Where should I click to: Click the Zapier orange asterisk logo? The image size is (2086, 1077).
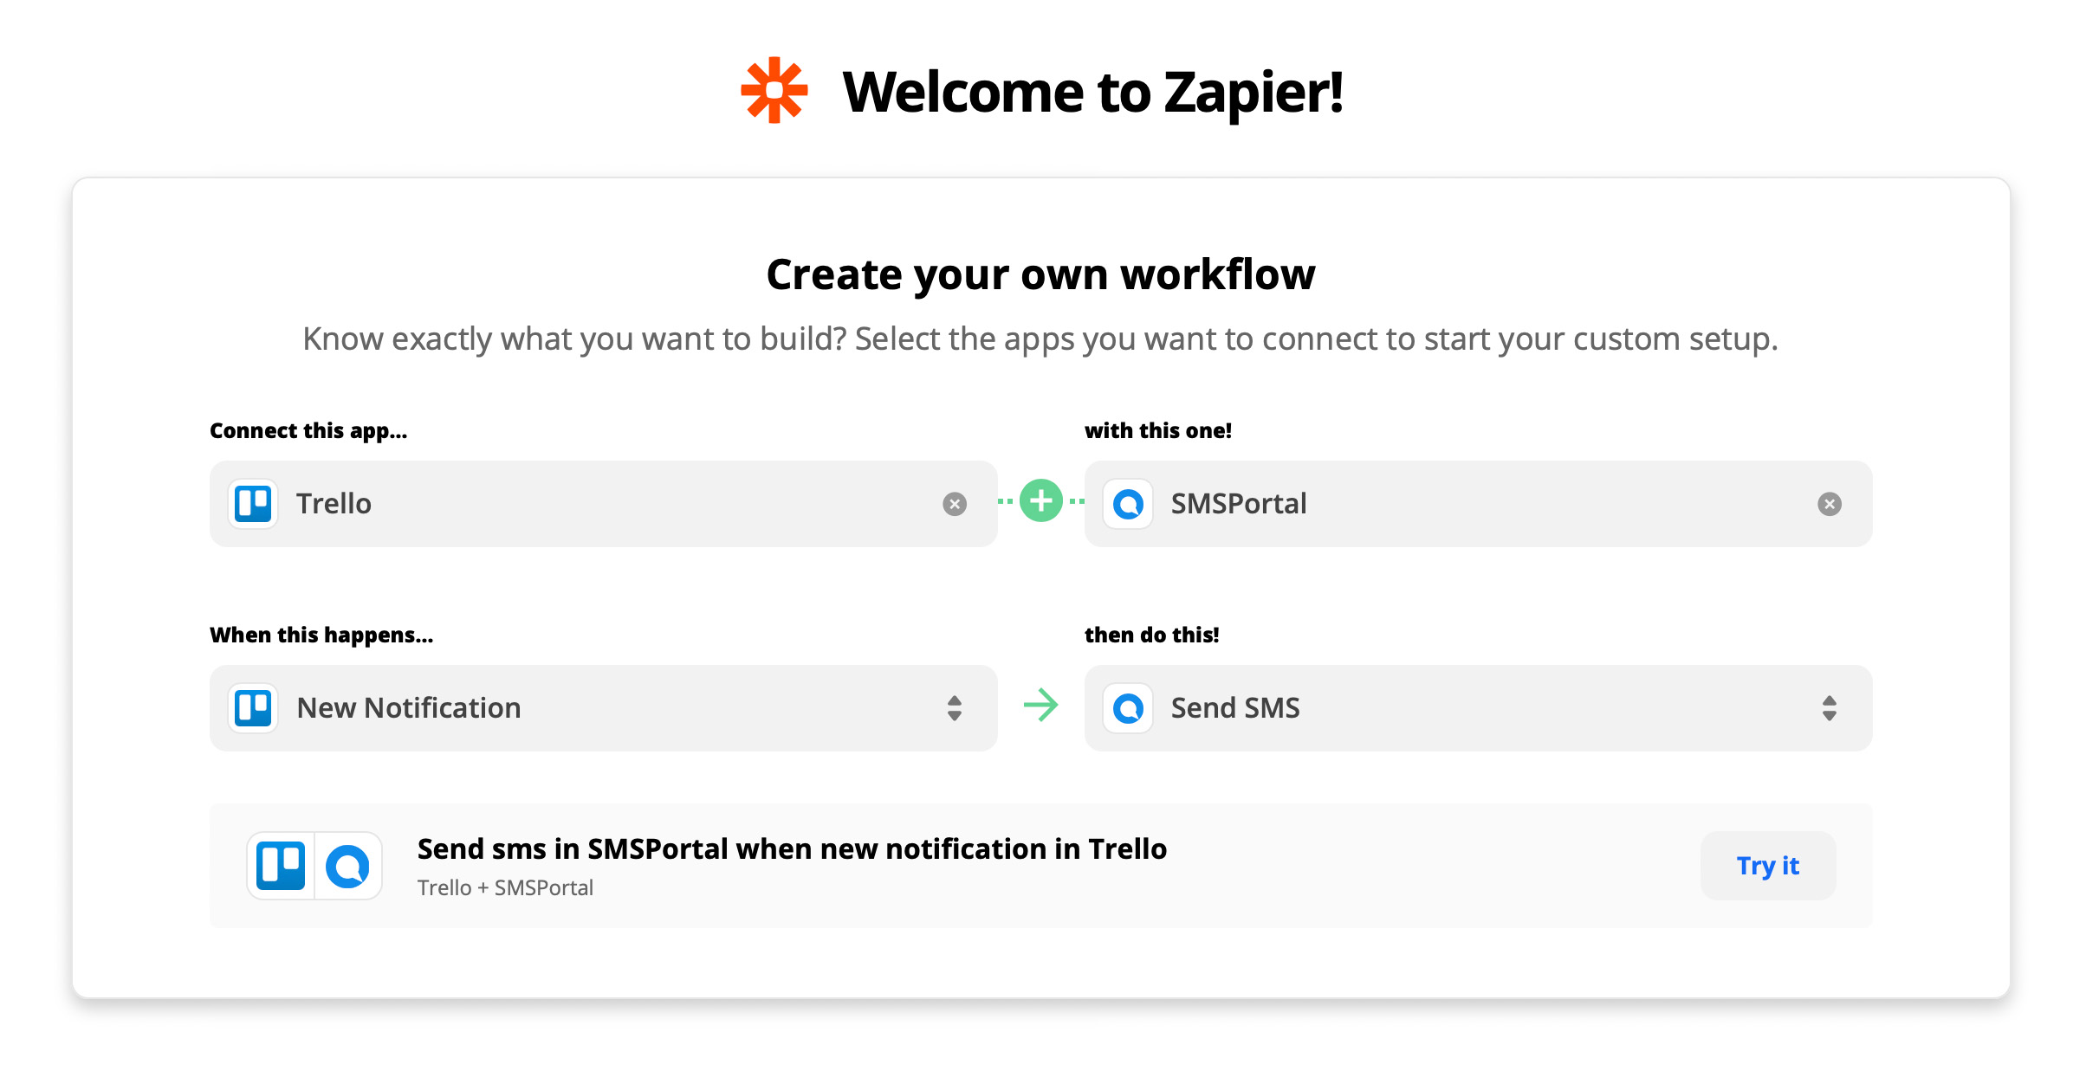774,90
